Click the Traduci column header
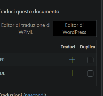The height and width of the screenshot is (96, 103). point(68,47)
